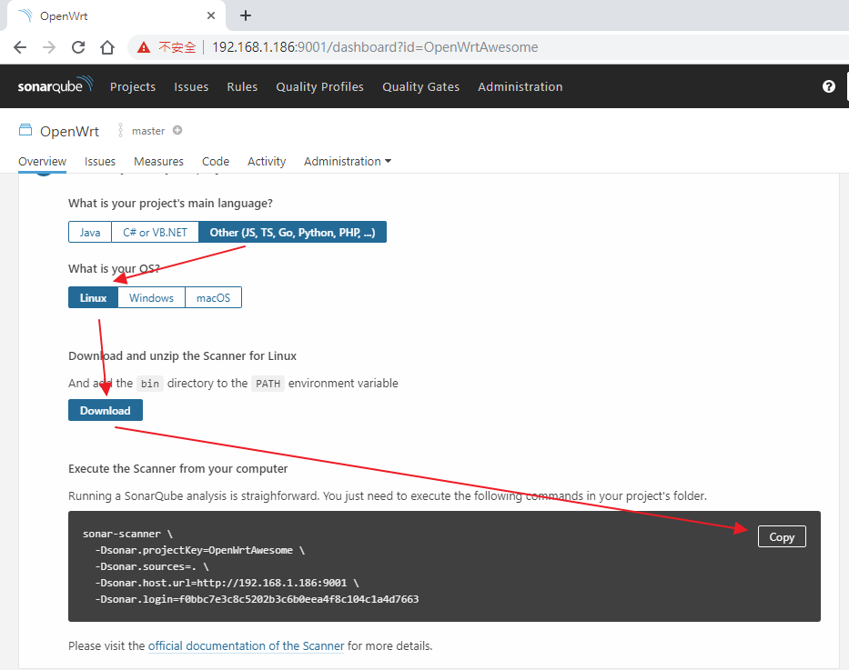Go to browser home page icon

coord(107,47)
